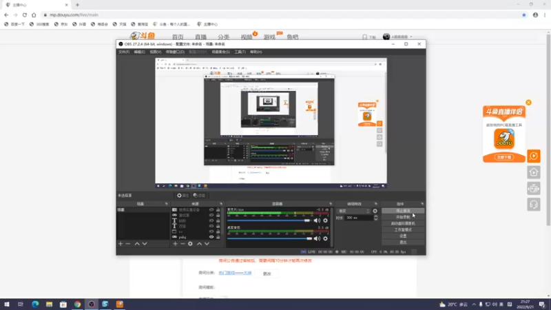Open OBS from the Windows taskbar
Viewport: 551px width, 310px height.
(x=92, y=304)
